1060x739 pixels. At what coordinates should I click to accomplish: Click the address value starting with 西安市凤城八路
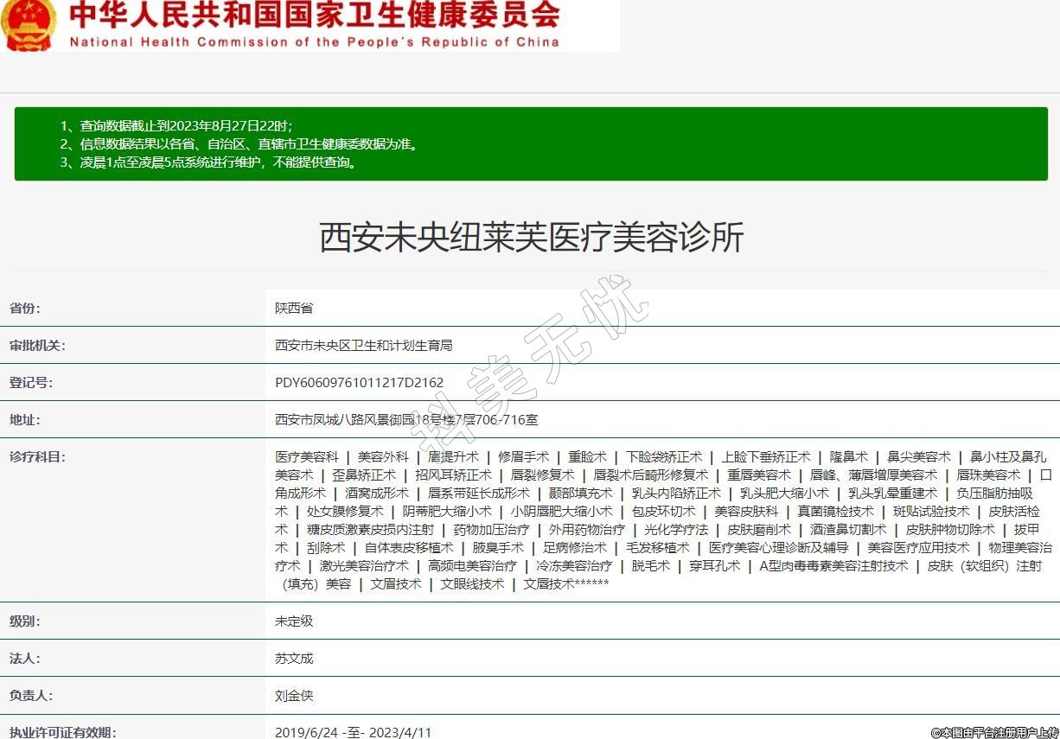pos(406,420)
